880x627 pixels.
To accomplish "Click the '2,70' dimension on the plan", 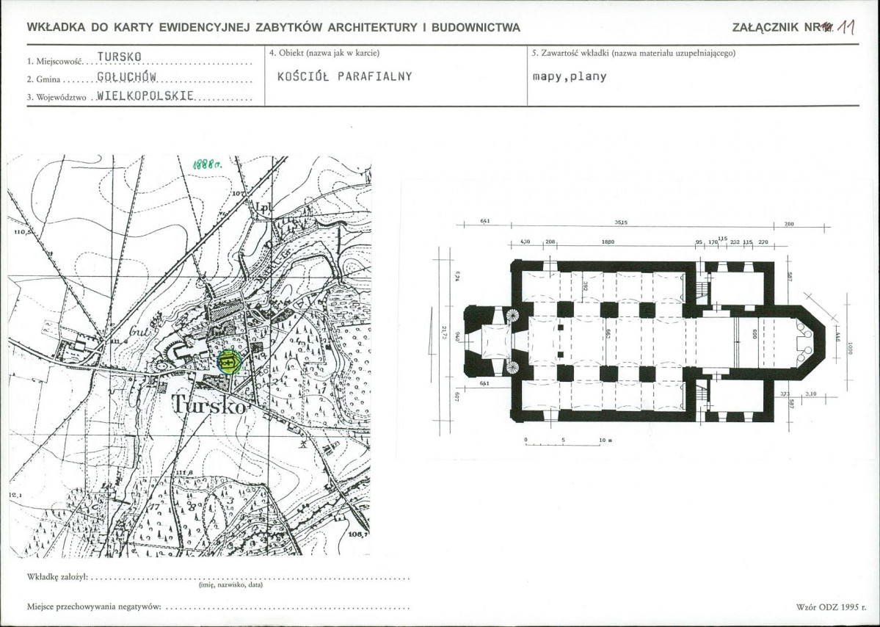I will click(x=763, y=242).
